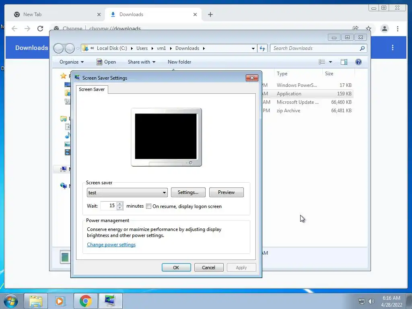Click Explorer Back navigation button

59,48
